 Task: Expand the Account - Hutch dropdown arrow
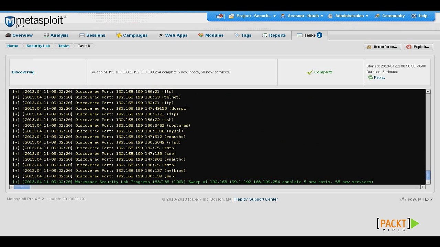(x=322, y=16)
